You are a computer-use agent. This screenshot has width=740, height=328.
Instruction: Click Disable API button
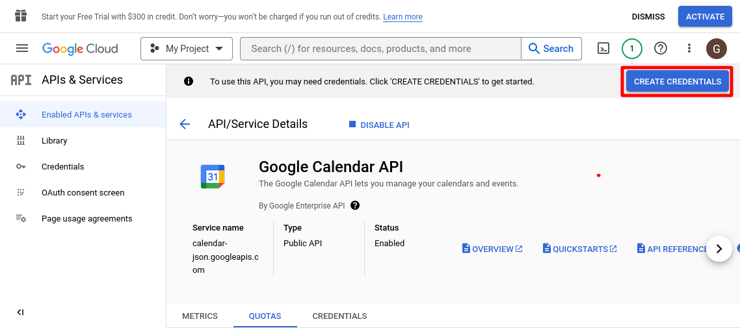379,125
